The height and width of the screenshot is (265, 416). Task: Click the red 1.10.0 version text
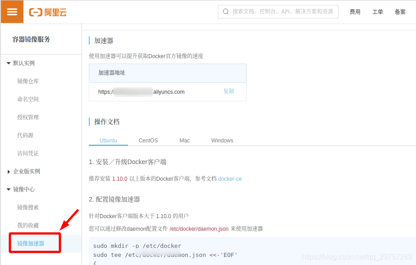point(119,179)
